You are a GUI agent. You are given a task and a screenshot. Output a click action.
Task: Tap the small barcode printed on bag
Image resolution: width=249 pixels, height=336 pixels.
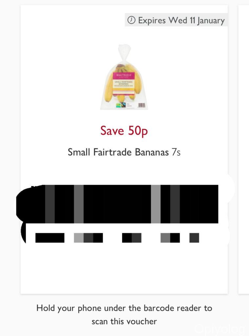point(142,105)
